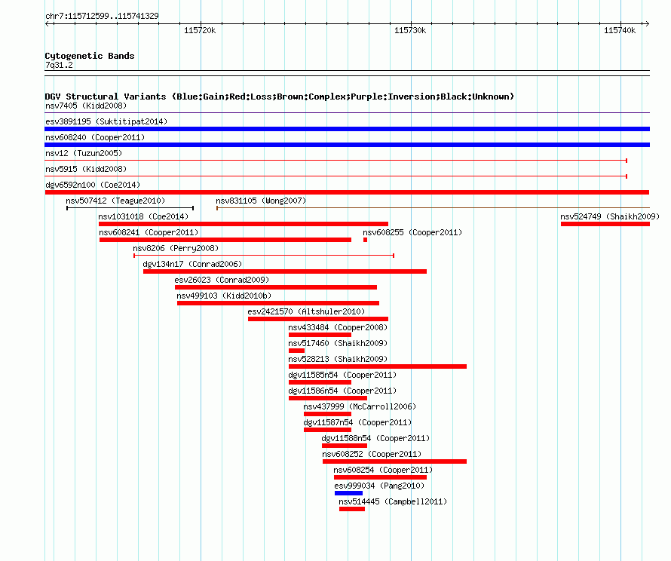Screen dimensions: 671x561
Task: Click the nsv608255 (Cooper2011) label
Action: pyautogui.click(x=412, y=232)
